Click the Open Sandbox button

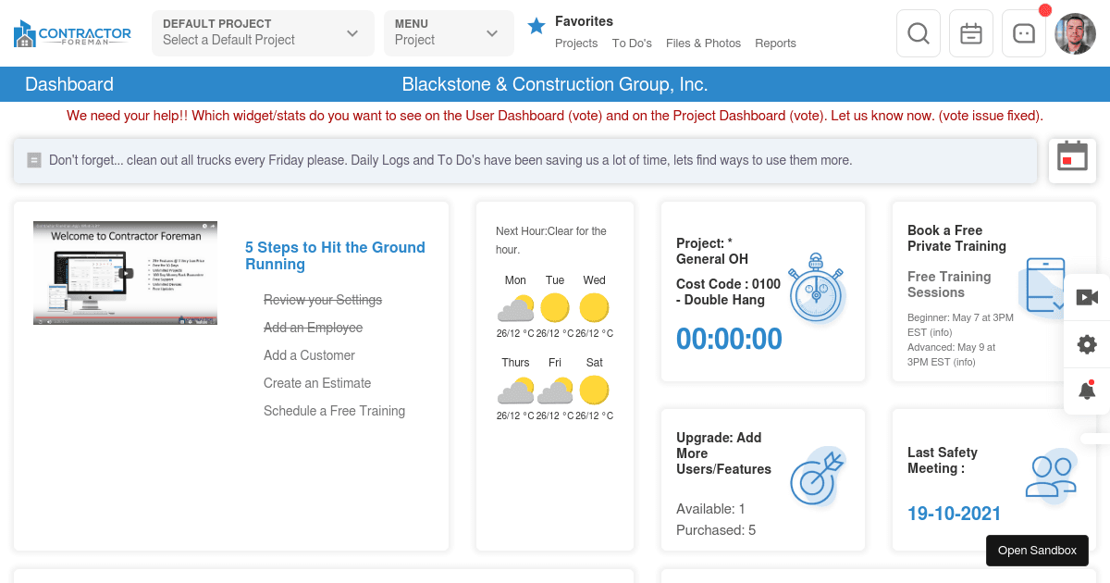tap(1037, 551)
